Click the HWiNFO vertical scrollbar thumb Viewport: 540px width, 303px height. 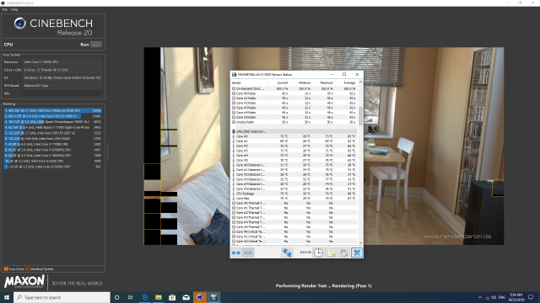[x=360, y=116]
